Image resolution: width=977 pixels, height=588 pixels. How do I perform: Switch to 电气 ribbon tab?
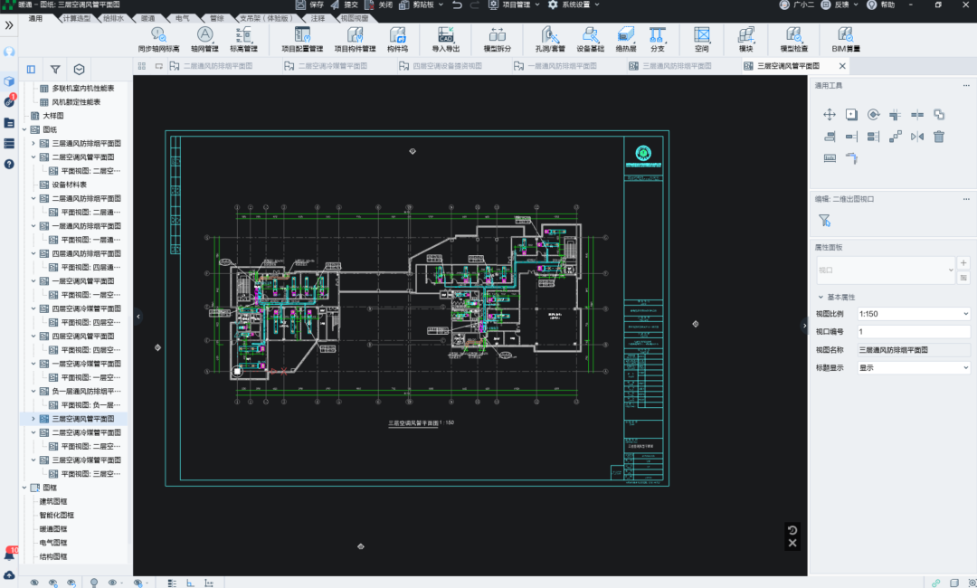pos(182,18)
